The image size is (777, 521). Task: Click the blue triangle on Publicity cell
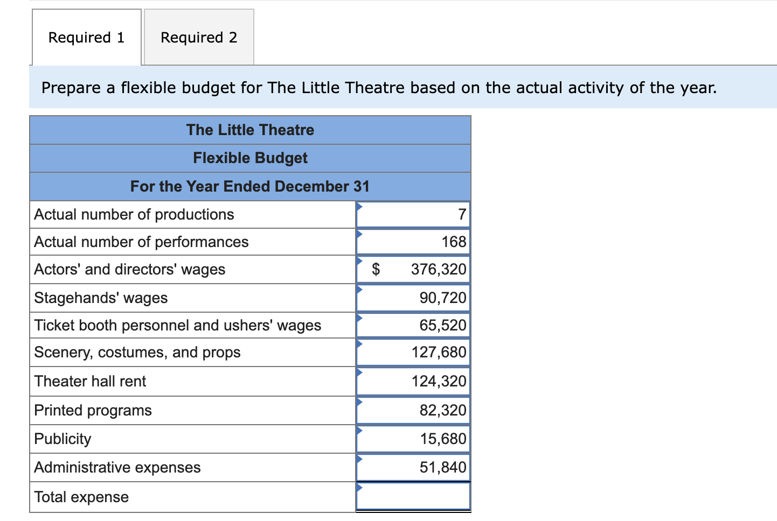click(359, 432)
